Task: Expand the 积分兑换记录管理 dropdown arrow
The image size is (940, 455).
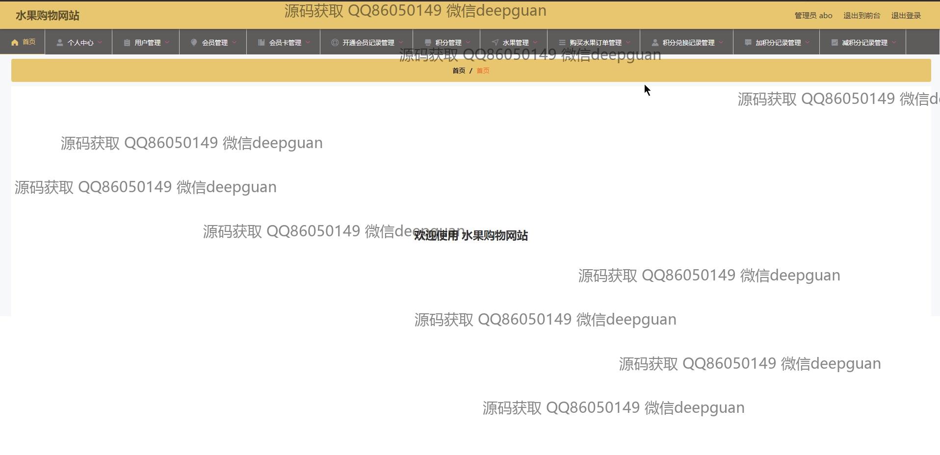Action: [721, 43]
